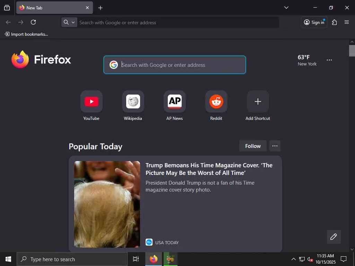Click the green app icon in taskbar
The image size is (355, 266).
[171, 259]
